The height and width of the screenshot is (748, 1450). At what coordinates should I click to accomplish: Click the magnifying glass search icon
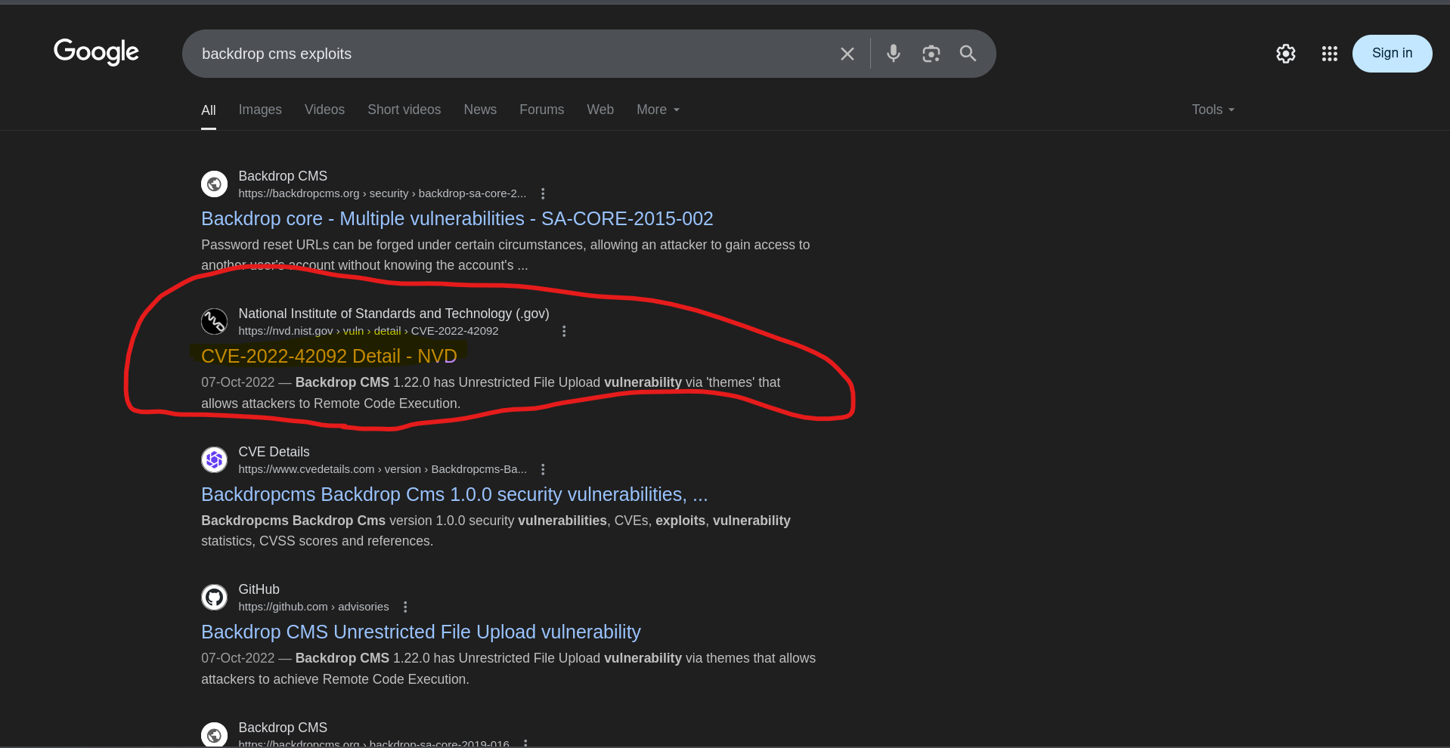point(968,54)
